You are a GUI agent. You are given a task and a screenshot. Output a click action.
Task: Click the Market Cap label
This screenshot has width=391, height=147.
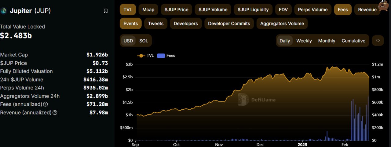(x=14, y=55)
